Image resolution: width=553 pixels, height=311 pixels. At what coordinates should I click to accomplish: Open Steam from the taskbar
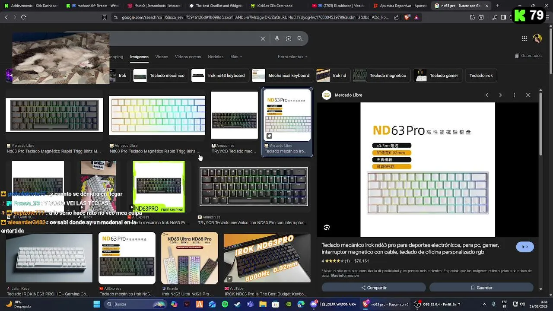[238, 304]
